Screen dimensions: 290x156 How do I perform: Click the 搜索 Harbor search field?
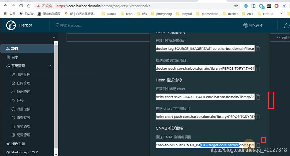(x=69, y=25)
